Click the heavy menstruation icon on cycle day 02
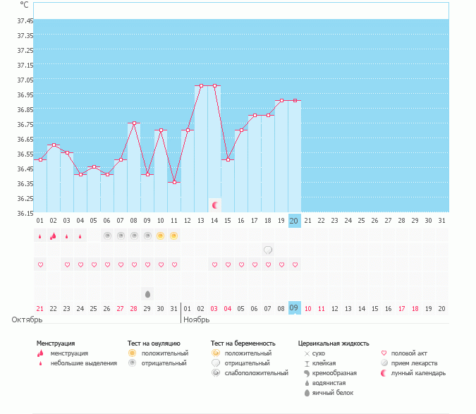The height and width of the screenshot is (414, 476). coord(53,236)
